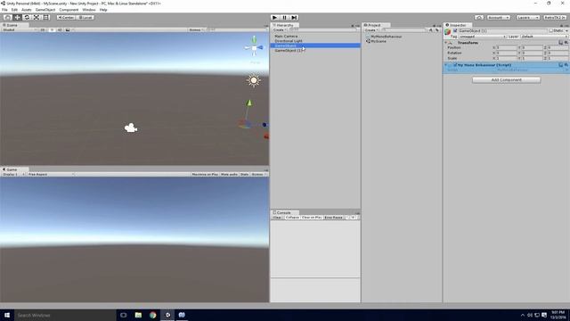This screenshot has height=321, width=570.
Task: Click the Step frame button
Action: pos(294,18)
